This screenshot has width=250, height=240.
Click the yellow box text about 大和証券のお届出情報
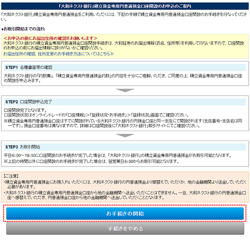pos(124,45)
